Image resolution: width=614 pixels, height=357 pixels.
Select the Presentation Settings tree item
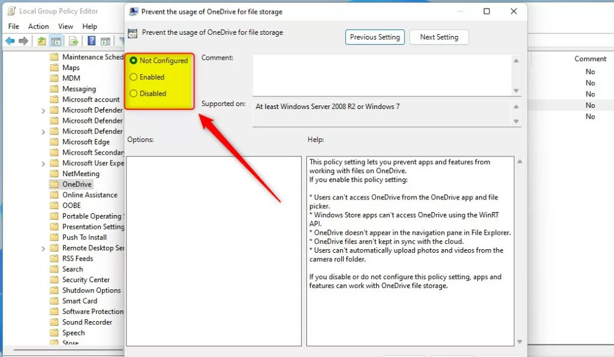point(93,226)
